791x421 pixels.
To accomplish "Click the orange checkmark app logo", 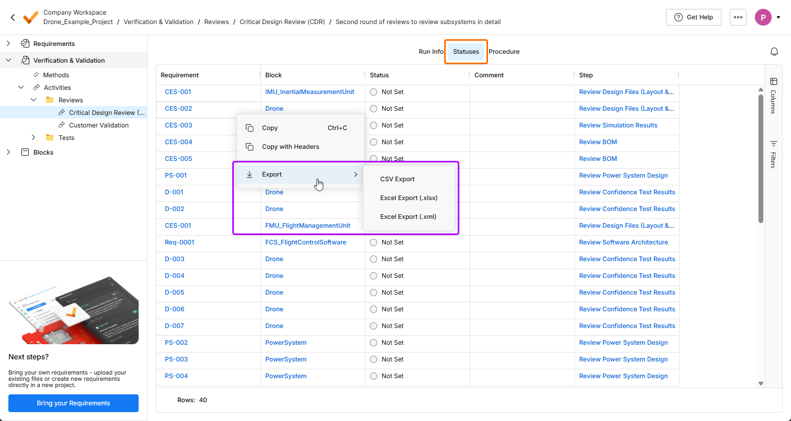I will 30,17.
